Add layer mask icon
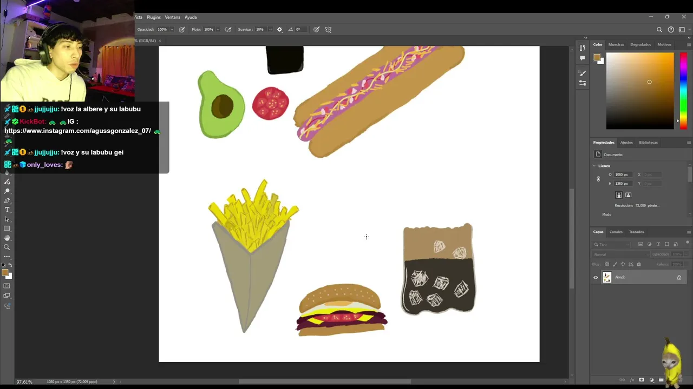693x389 pixels. (x=642, y=379)
